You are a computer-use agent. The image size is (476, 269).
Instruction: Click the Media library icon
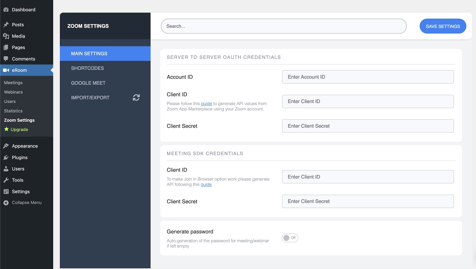[x=6, y=36]
